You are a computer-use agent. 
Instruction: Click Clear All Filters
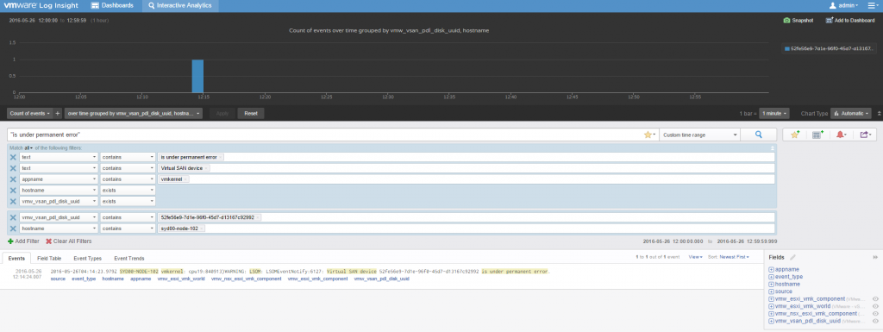68,241
